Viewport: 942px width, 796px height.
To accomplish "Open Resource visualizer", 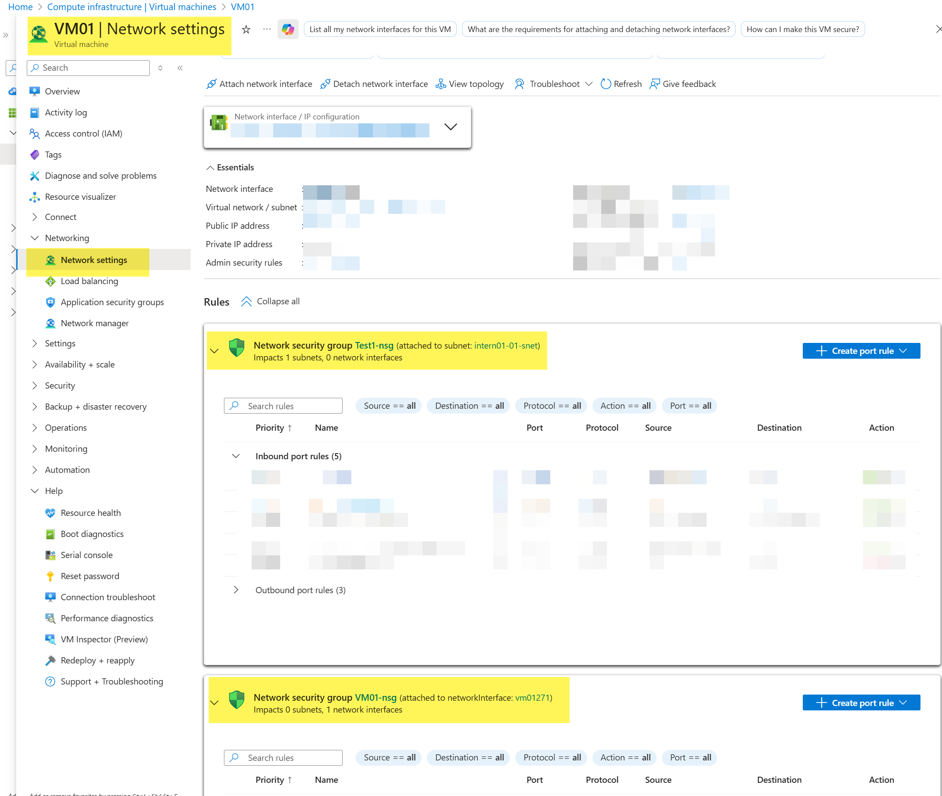I will click(x=80, y=197).
